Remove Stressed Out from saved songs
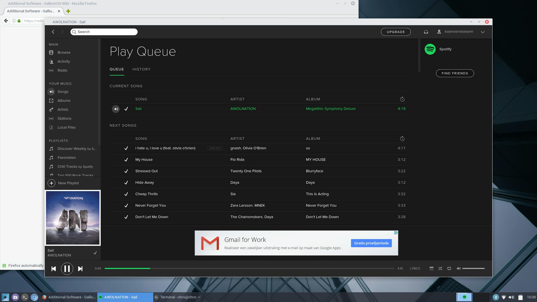The width and height of the screenshot is (537, 302). click(126, 171)
